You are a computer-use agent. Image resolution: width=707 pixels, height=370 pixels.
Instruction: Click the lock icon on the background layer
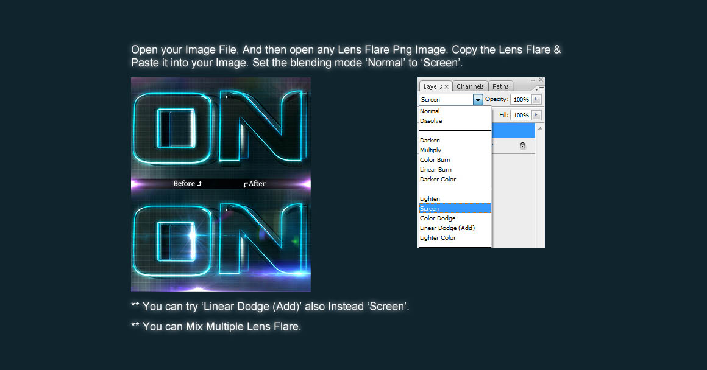(x=522, y=146)
